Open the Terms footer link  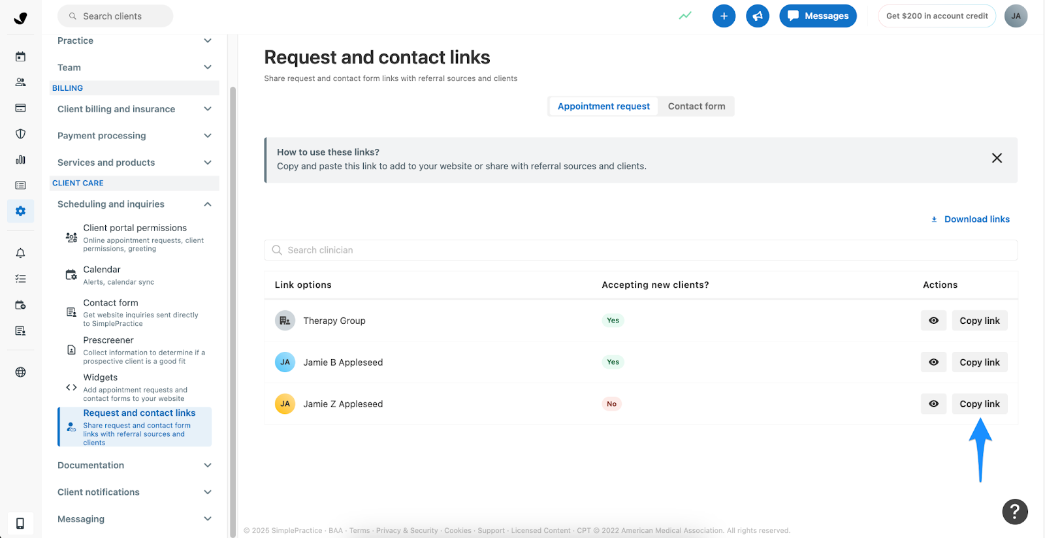tap(359, 531)
